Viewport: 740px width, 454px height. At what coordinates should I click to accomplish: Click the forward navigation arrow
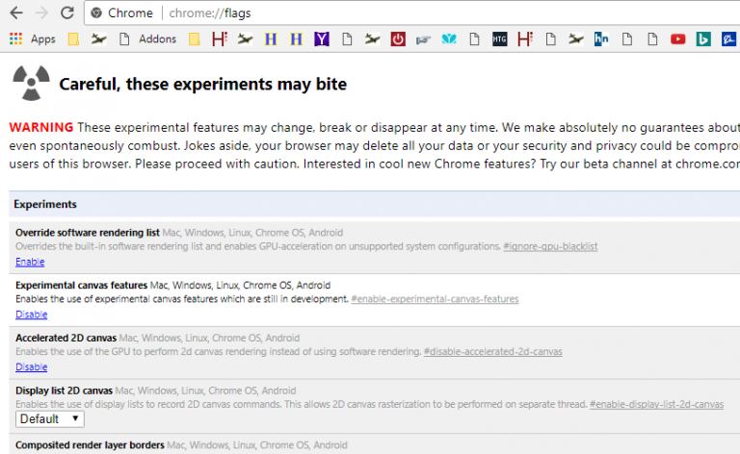[41, 13]
